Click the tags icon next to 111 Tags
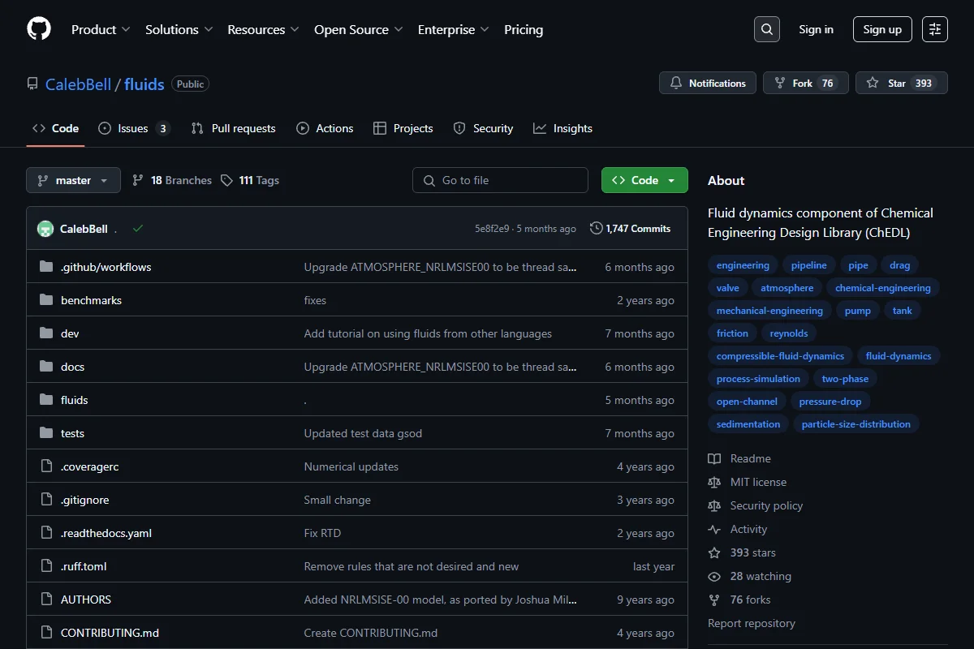This screenshot has width=974, height=649. pos(227,180)
